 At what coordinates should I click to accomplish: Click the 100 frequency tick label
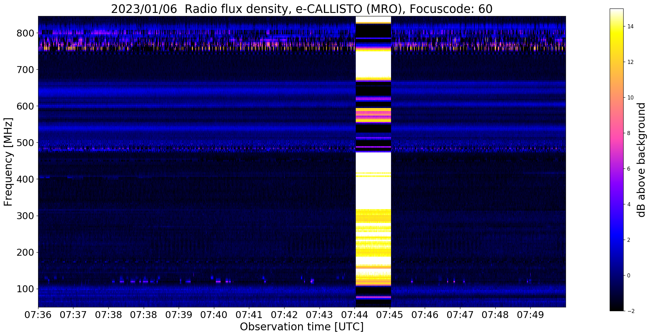click(x=25, y=289)
